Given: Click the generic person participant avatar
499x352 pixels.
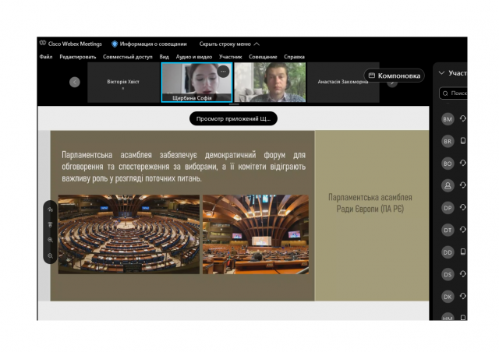Looking at the screenshot, I should click(448, 185).
